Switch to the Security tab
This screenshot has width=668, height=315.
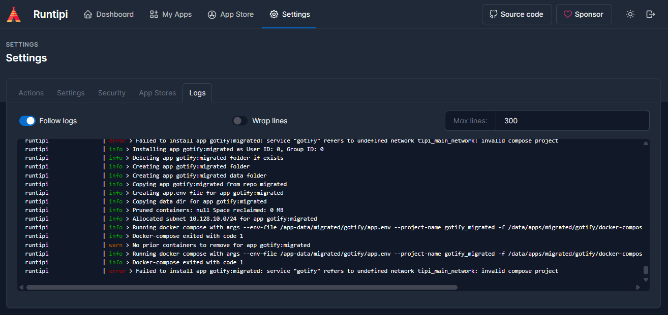tap(112, 93)
